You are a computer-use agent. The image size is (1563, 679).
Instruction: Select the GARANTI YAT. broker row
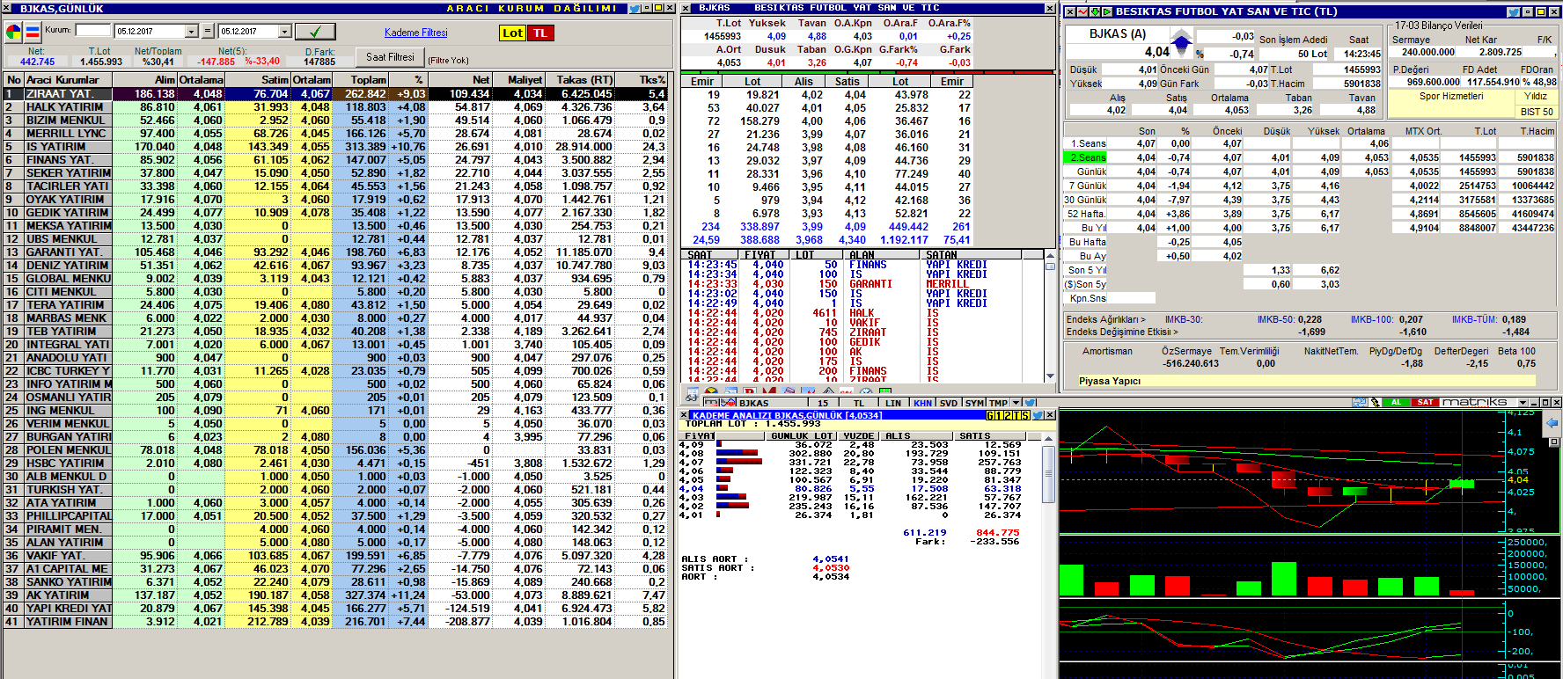(x=334, y=252)
